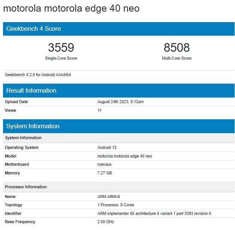Select the date 'August 24th 2023, 8:13am'

pyautogui.click(x=120, y=102)
